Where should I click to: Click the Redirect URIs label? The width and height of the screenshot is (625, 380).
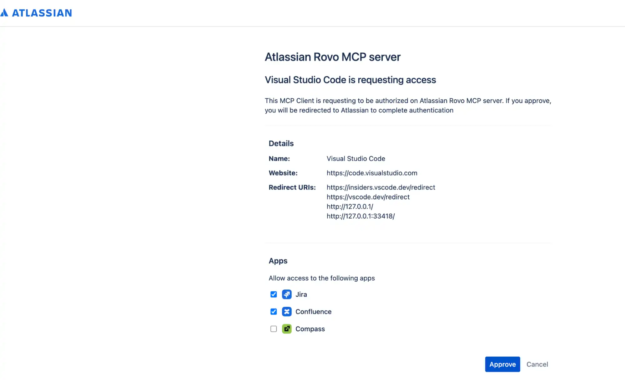point(292,187)
